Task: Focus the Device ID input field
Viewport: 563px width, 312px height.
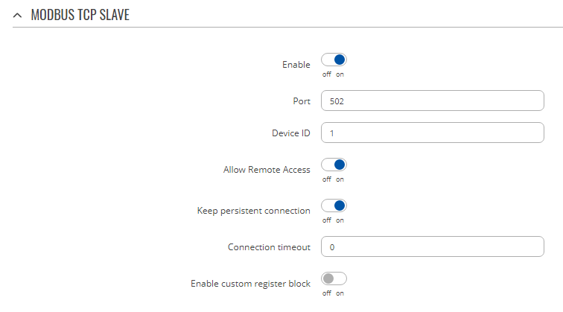Action: pos(432,133)
